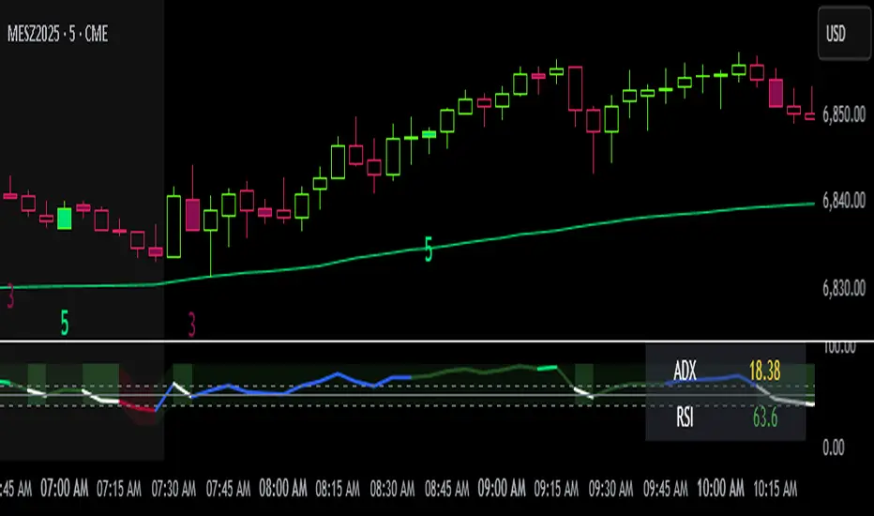
Task: Click the MESZ2025 · 5 · CME symbol title
Action: tap(57, 34)
